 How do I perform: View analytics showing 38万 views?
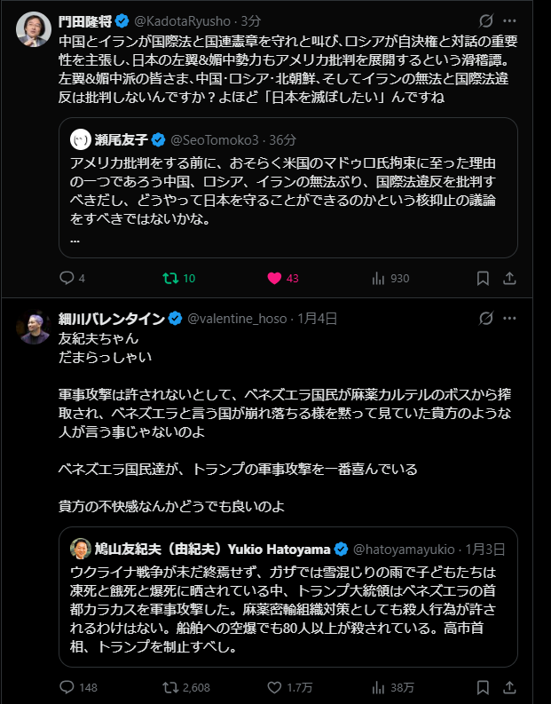(377, 686)
